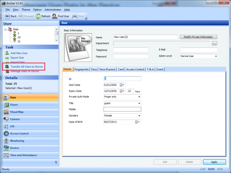The height and width of the screenshot is (173, 231).
Task: Click the Apply button
Action: coord(214,162)
